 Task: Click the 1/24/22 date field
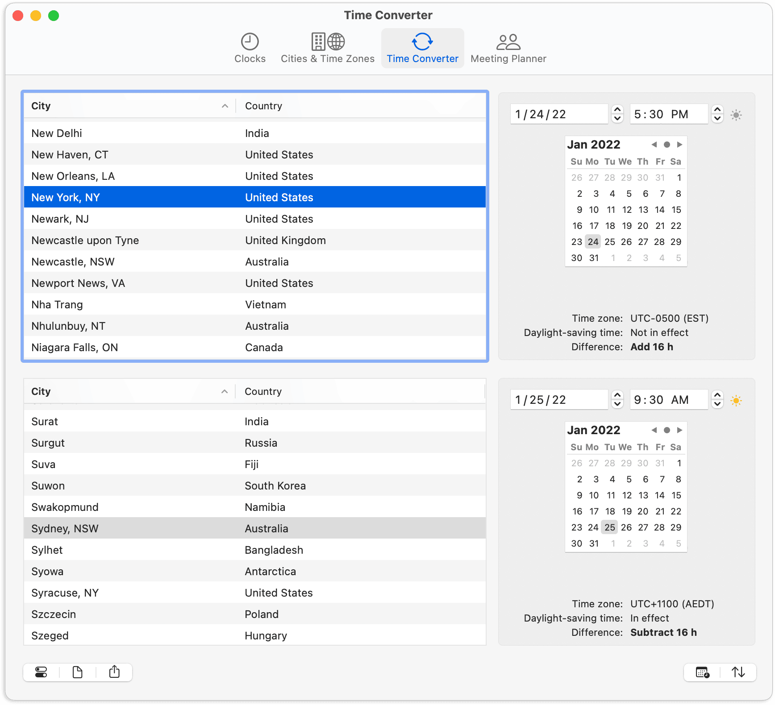[559, 114]
